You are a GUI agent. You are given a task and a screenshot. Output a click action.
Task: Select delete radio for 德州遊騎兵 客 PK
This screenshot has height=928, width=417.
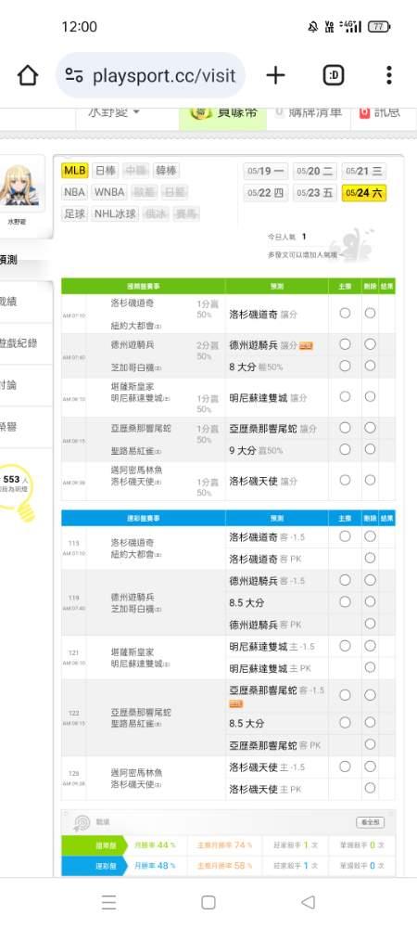[x=370, y=624]
